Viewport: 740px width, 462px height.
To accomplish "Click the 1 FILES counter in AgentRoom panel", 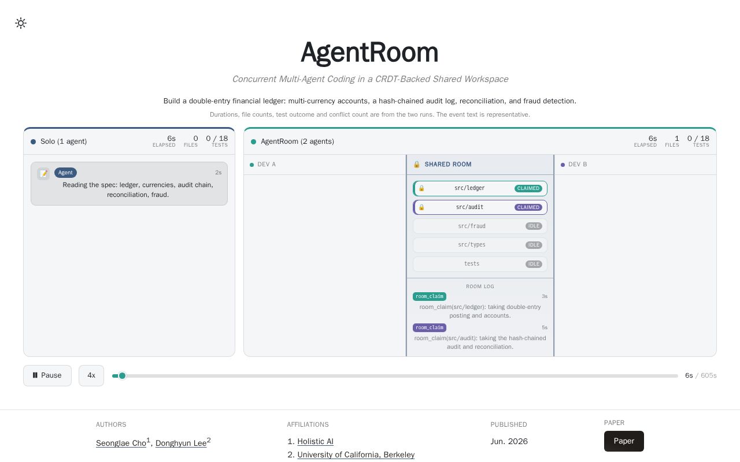I will coord(672,141).
